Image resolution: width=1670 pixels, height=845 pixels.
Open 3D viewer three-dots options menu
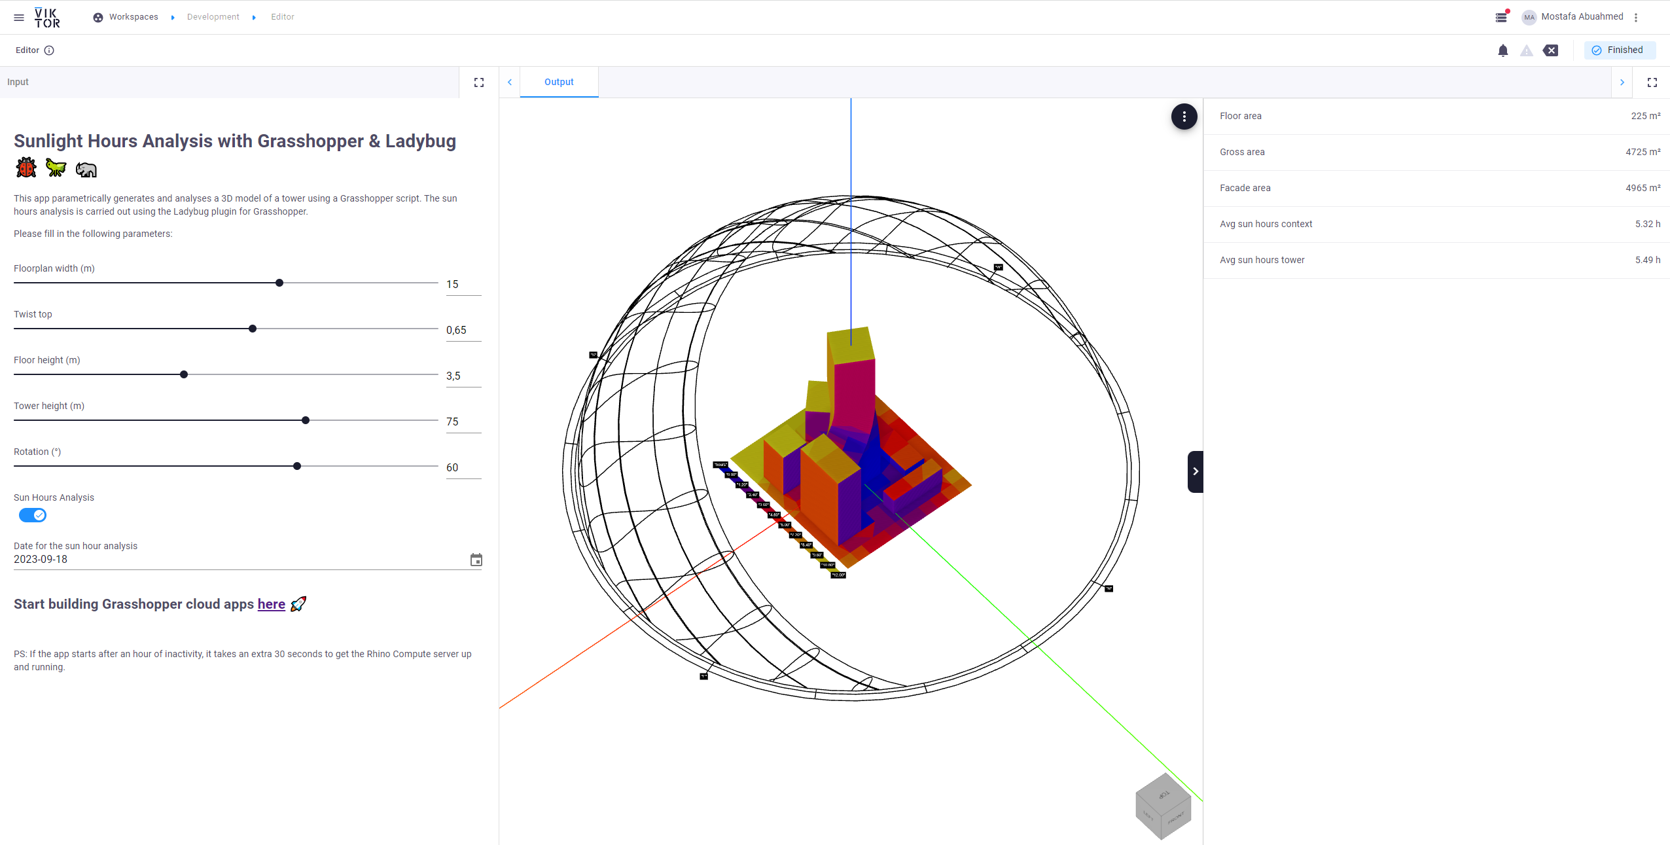[x=1184, y=117]
